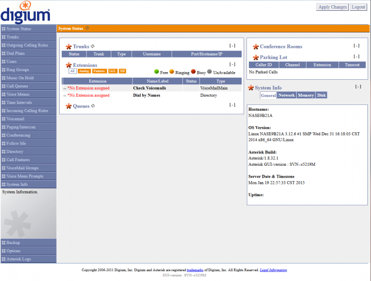This screenshot has width=371, height=281.
Task: Click the Check Voicemails row name
Action: [149, 88]
